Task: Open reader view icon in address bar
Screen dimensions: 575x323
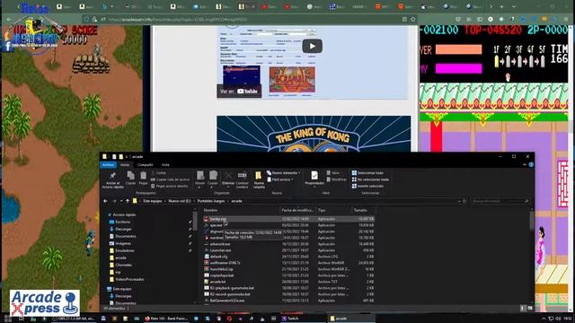Action: (404, 19)
